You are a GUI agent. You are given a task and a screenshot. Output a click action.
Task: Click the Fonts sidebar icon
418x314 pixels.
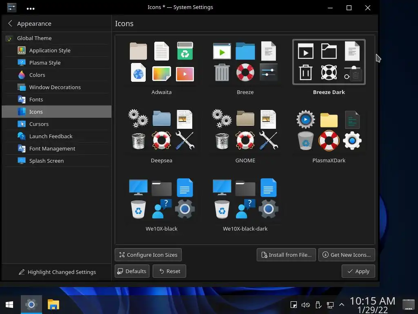click(22, 99)
